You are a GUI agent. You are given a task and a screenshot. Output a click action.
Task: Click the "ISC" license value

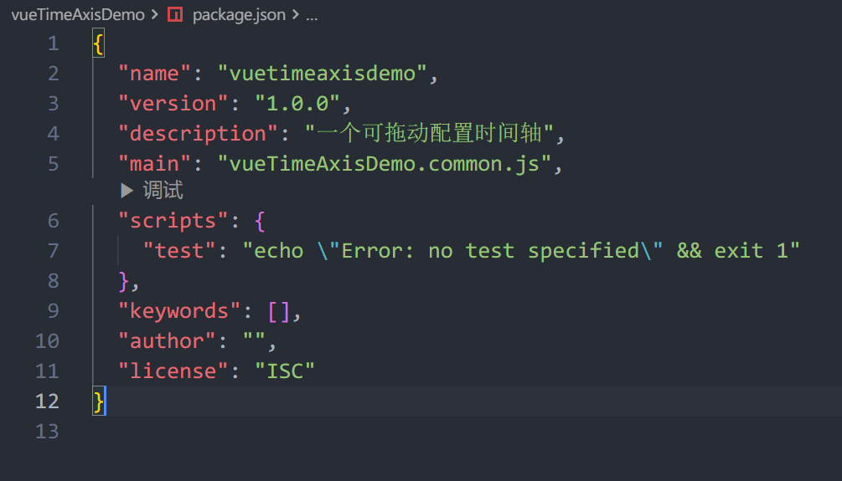point(285,371)
